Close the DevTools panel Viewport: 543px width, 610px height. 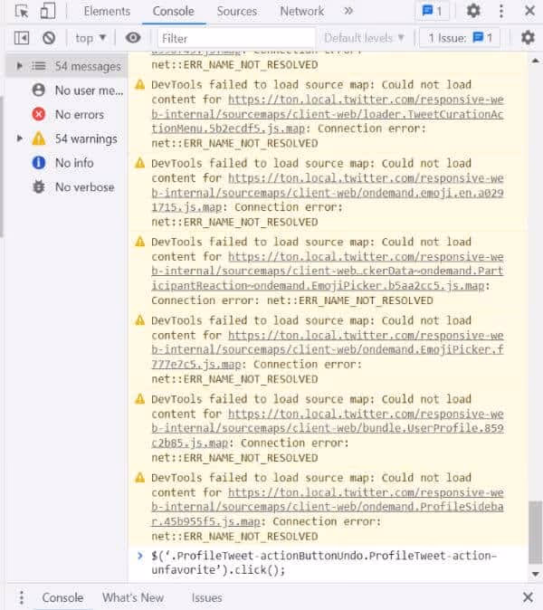coord(529,11)
